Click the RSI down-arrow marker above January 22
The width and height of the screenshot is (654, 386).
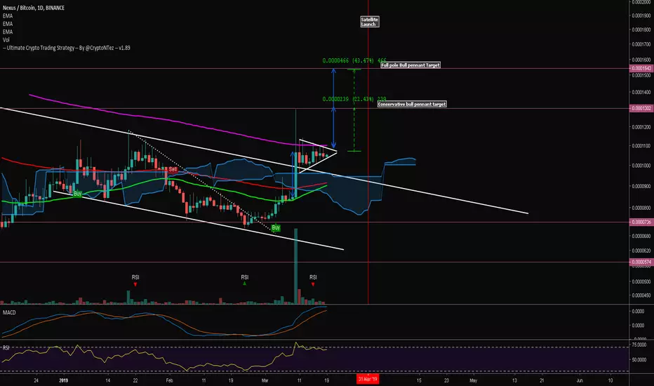pos(135,284)
